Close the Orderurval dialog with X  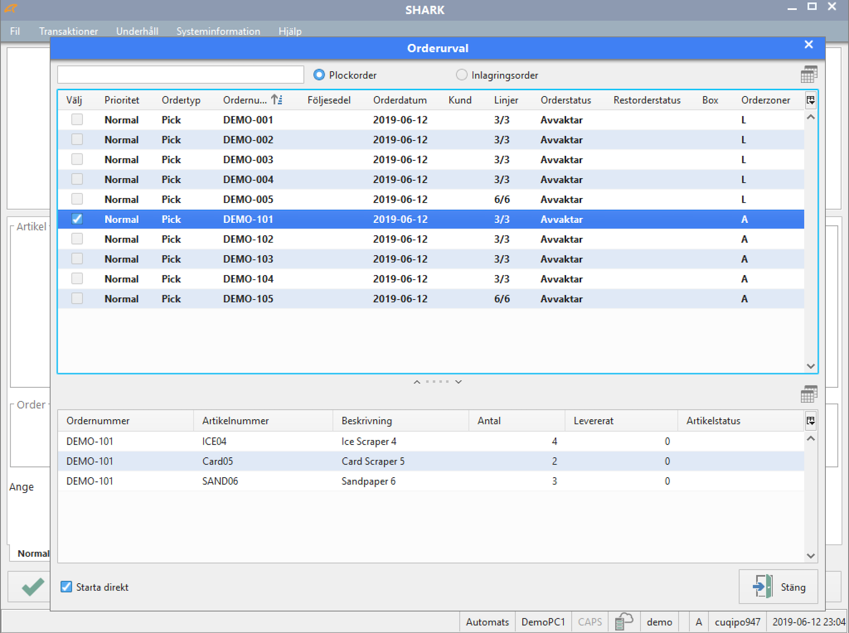[809, 45]
